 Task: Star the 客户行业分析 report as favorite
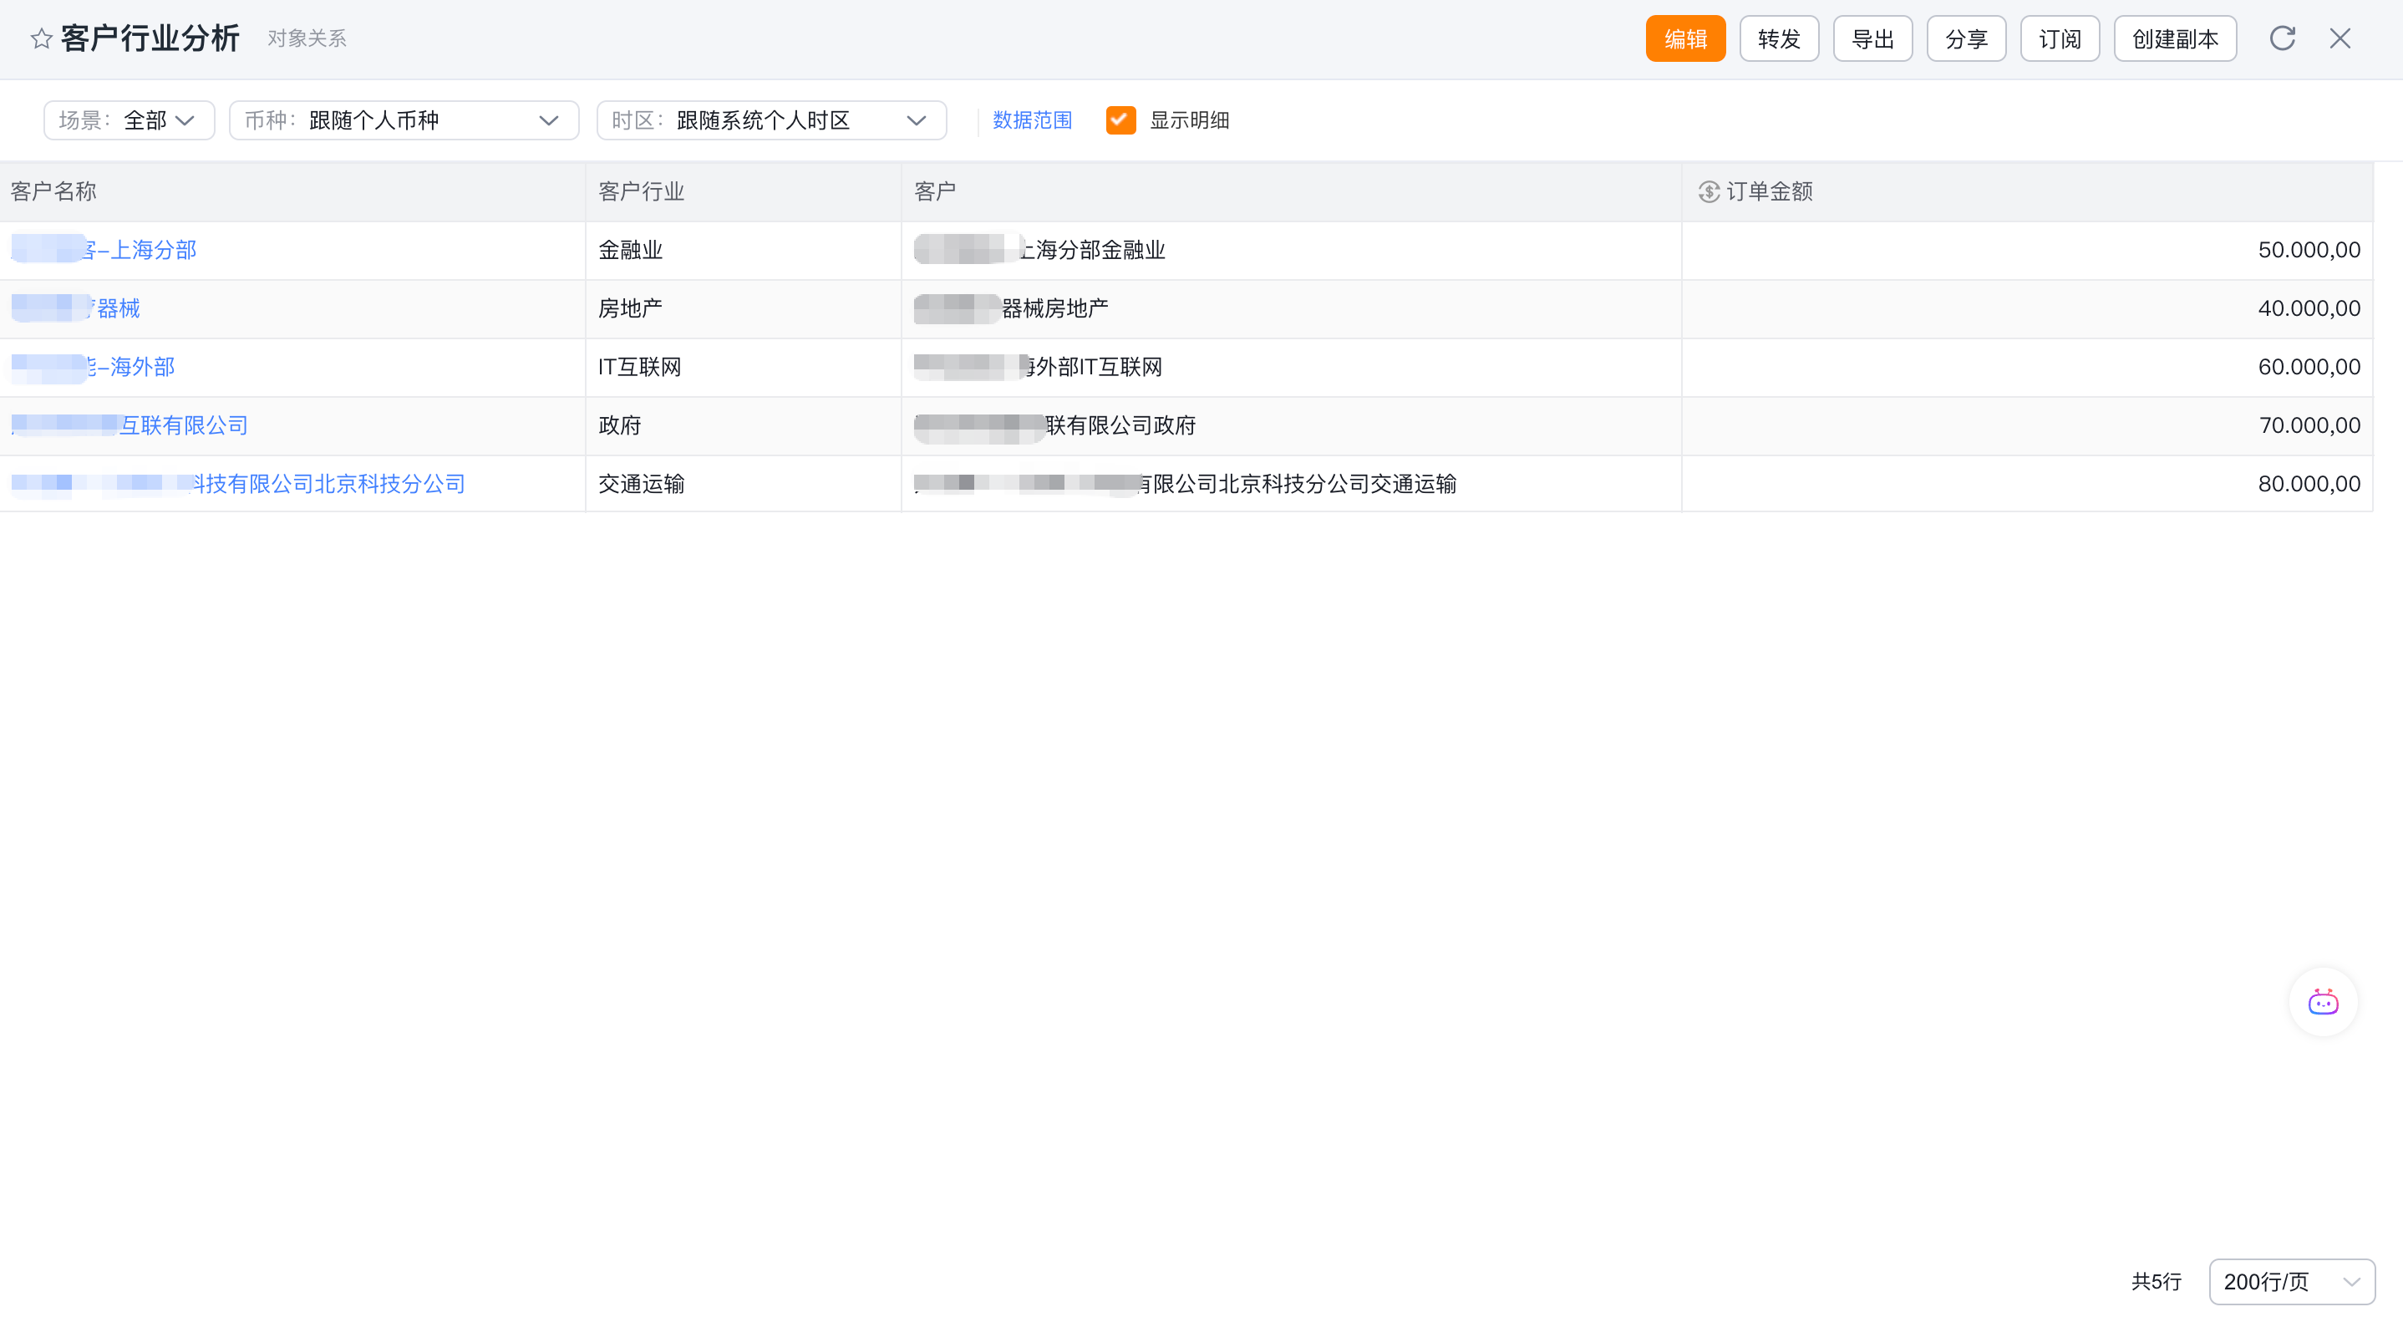point(41,38)
